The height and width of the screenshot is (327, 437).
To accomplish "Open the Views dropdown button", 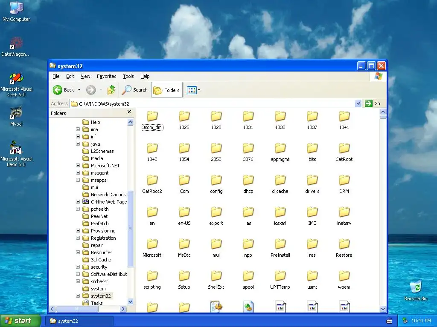I will 193,90.
